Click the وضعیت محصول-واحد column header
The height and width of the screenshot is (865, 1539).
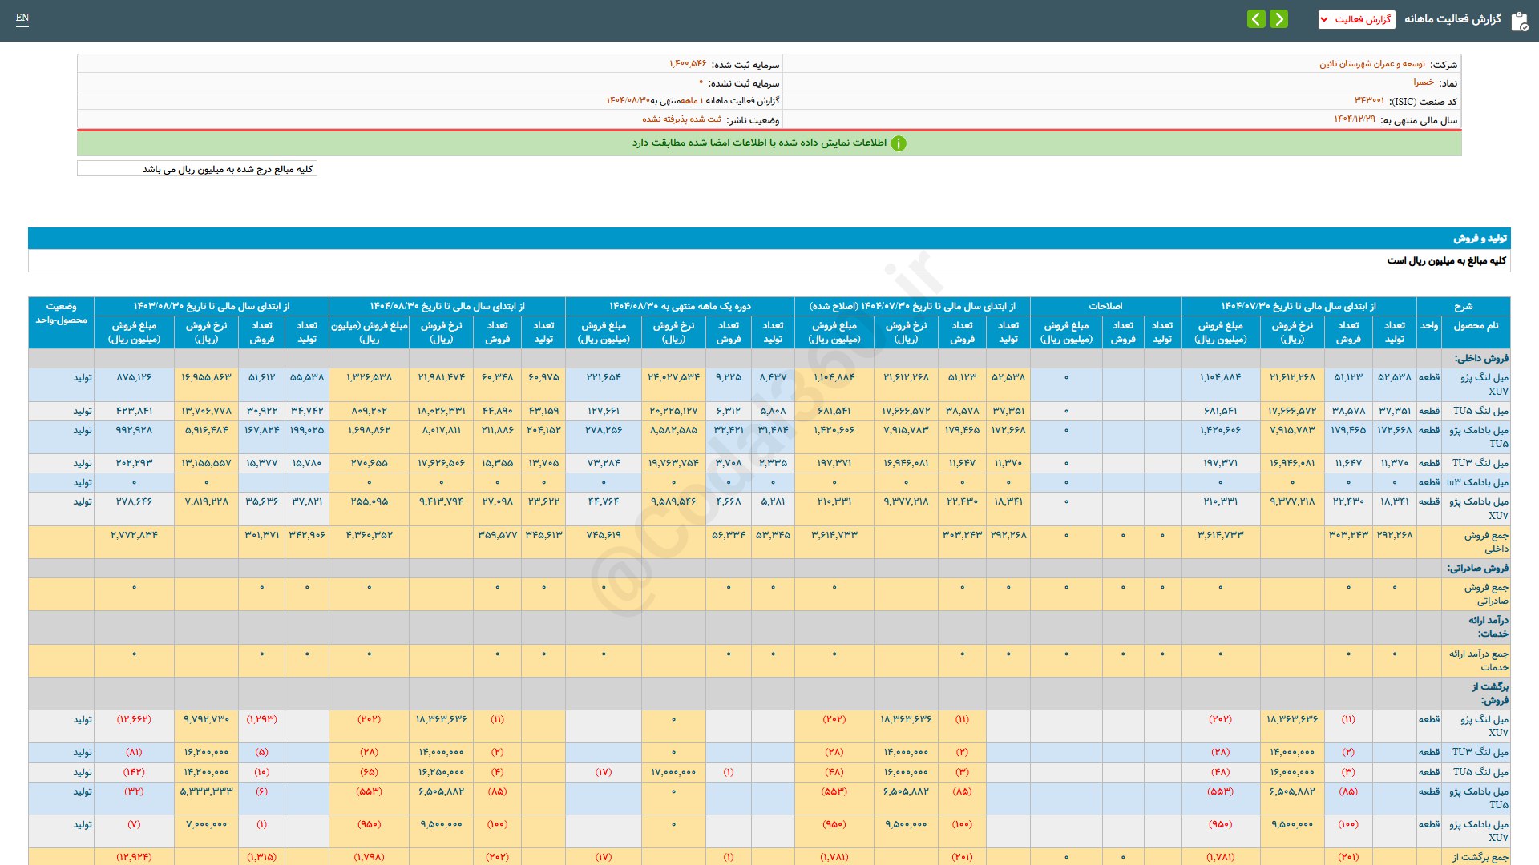click(61, 313)
